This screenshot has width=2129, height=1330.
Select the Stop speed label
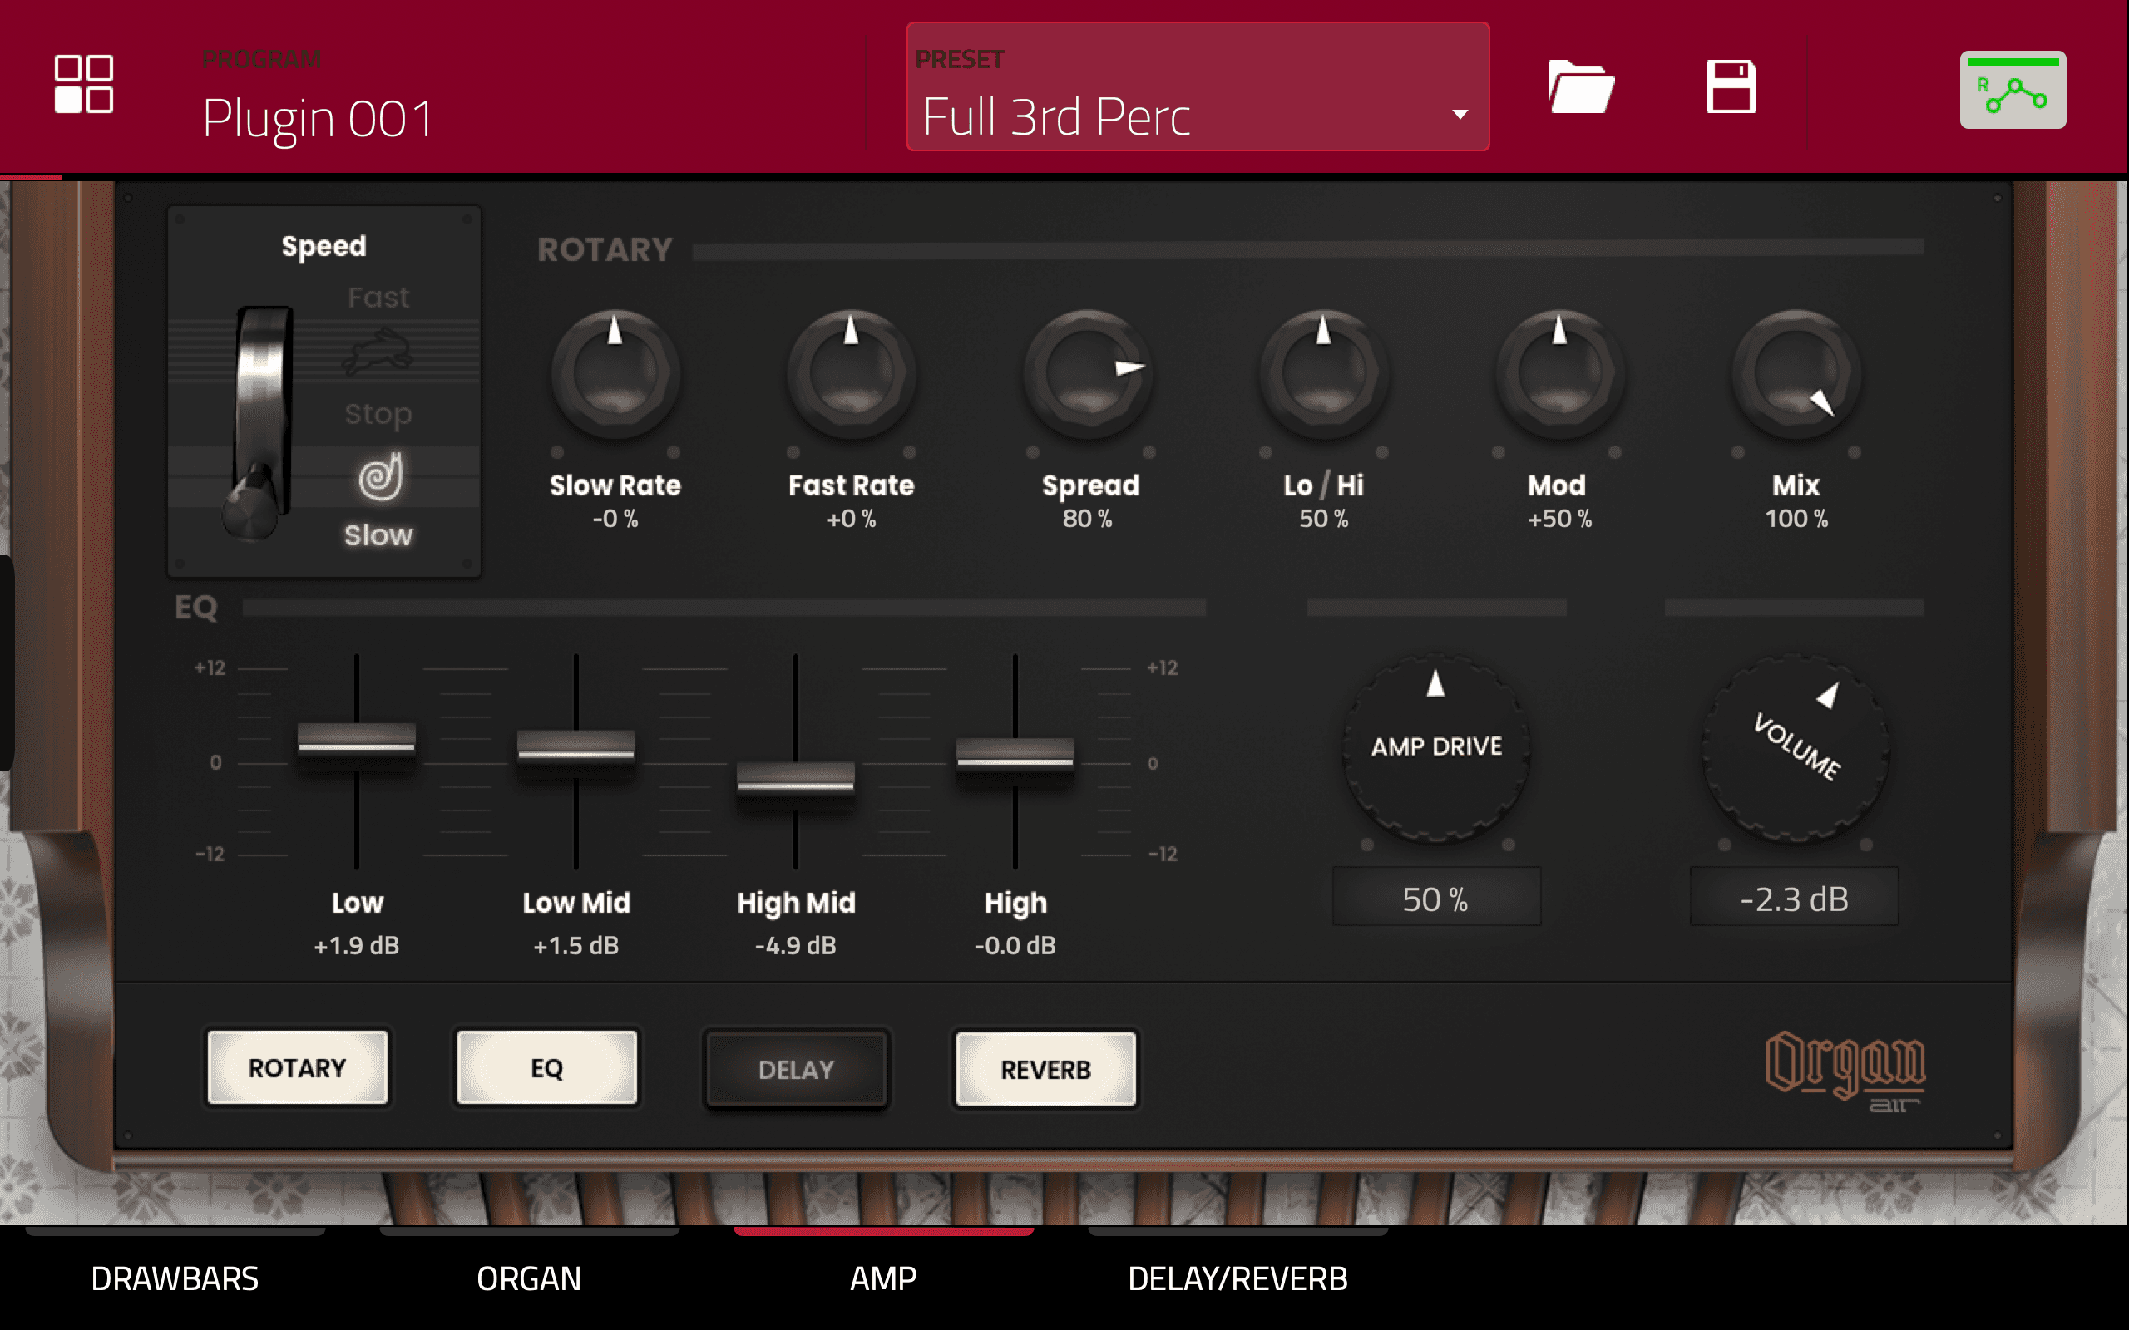click(x=378, y=413)
